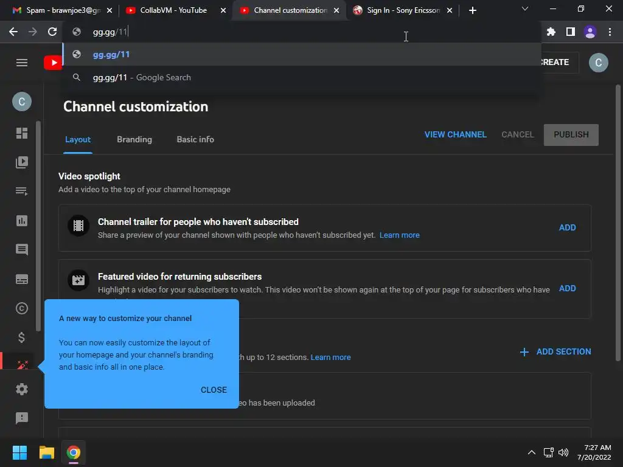Click Send feedback icon in sidebar

point(22,418)
